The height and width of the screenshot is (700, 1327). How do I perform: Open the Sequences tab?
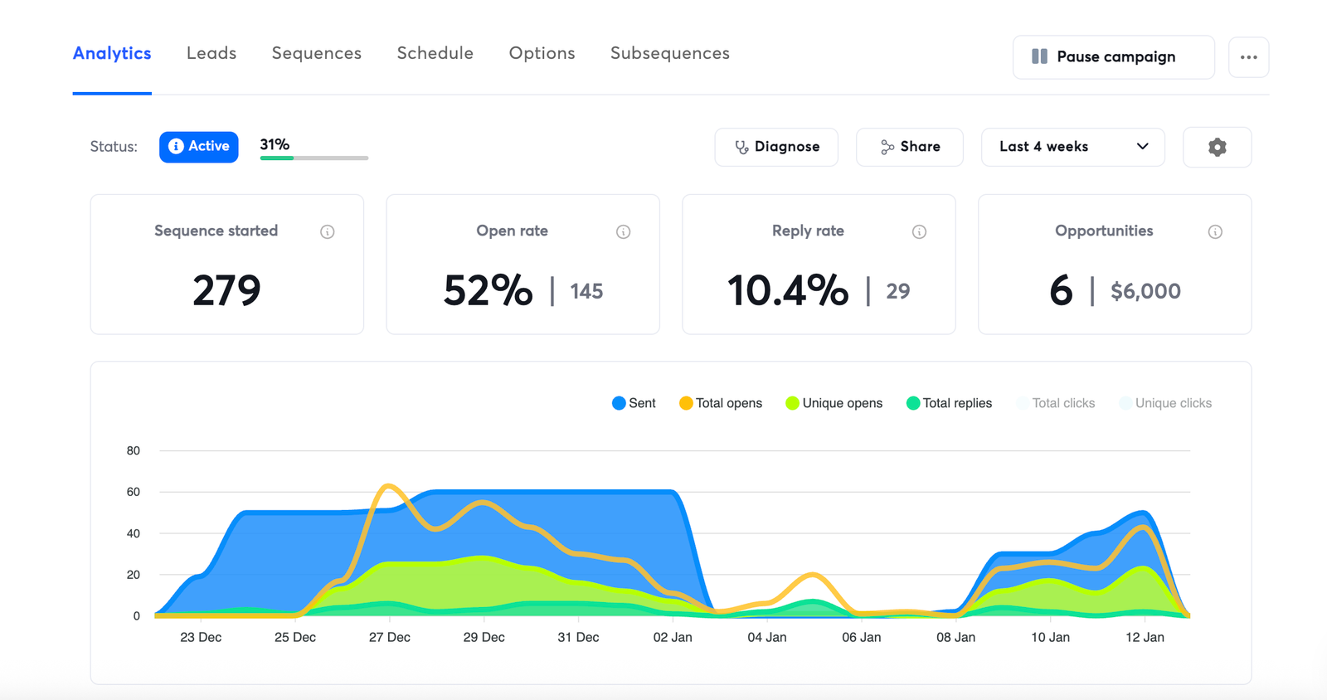(317, 53)
